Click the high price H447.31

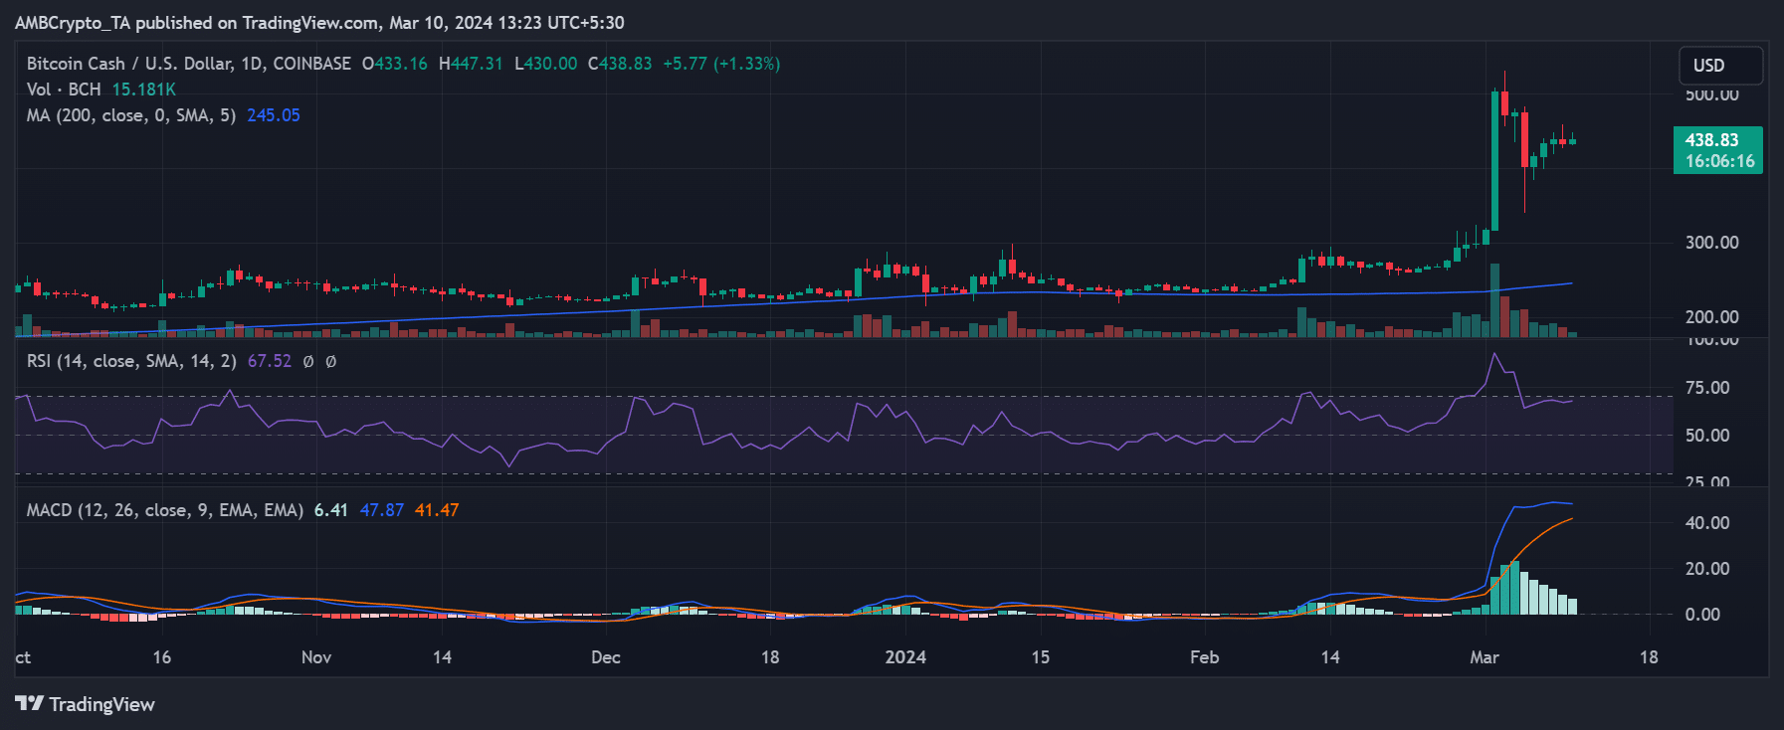click(x=471, y=64)
